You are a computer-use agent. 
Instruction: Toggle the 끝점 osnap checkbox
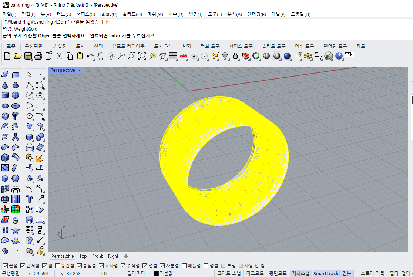tap(5, 266)
